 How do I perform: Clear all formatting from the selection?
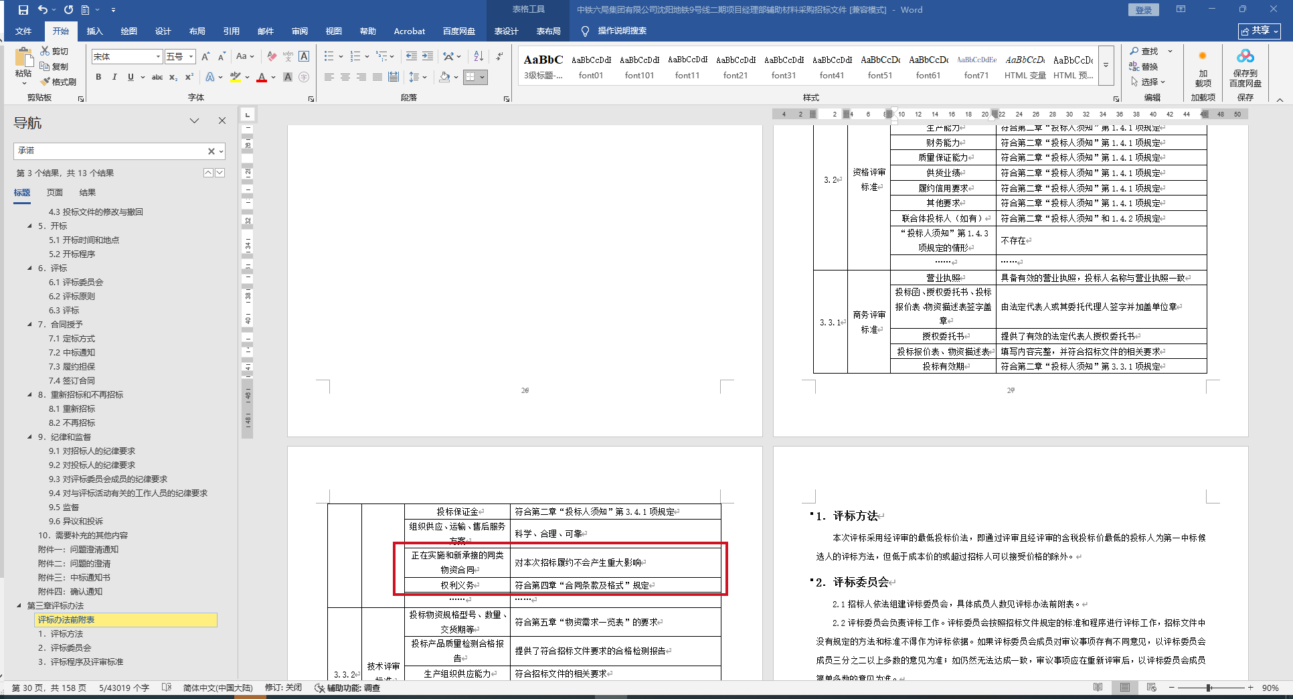click(x=272, y=56)
